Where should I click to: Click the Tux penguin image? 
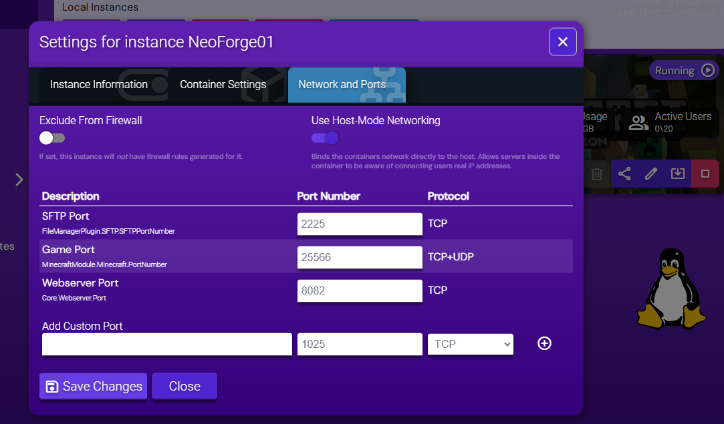click(671, 289)
